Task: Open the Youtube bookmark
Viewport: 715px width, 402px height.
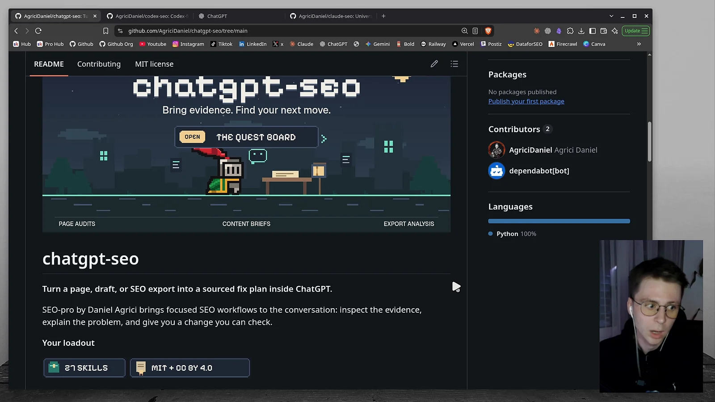Action: coord(153,44)
